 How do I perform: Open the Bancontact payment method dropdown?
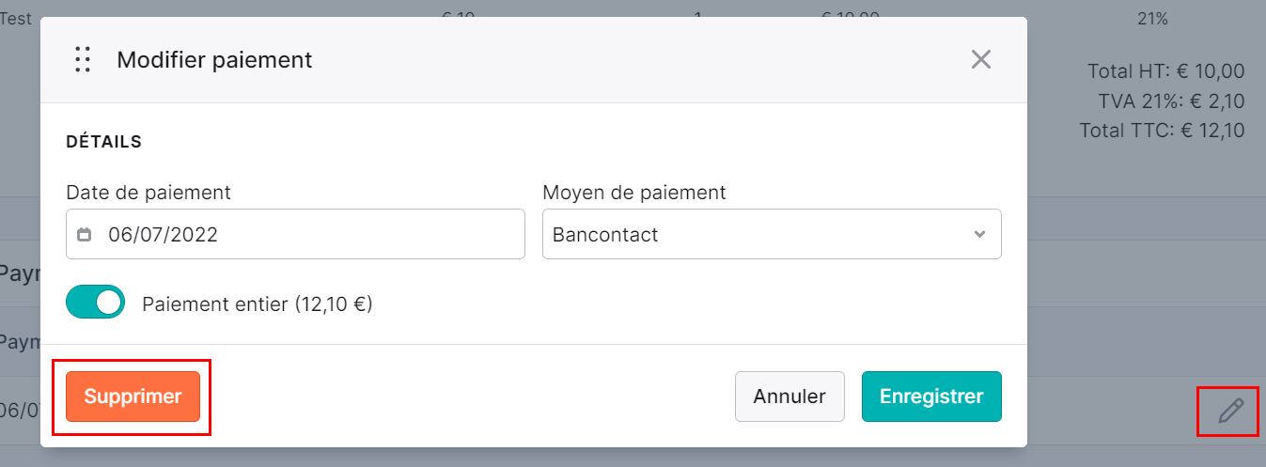[772, 234]
